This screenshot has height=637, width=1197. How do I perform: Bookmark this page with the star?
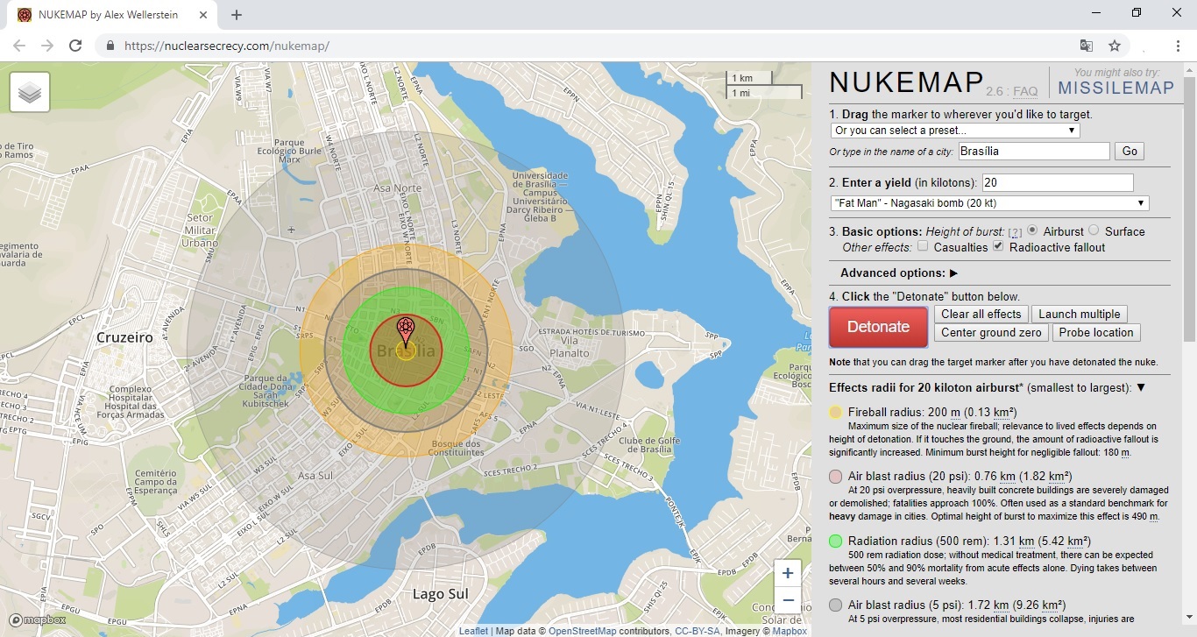tap(1115, 46)
